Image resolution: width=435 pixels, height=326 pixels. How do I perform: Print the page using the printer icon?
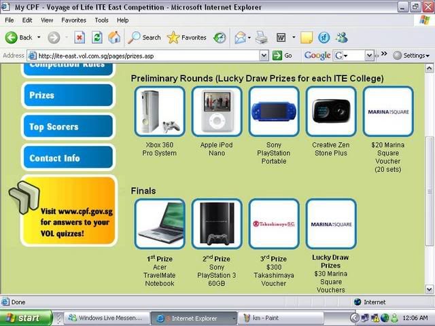[x=261, y=38]
